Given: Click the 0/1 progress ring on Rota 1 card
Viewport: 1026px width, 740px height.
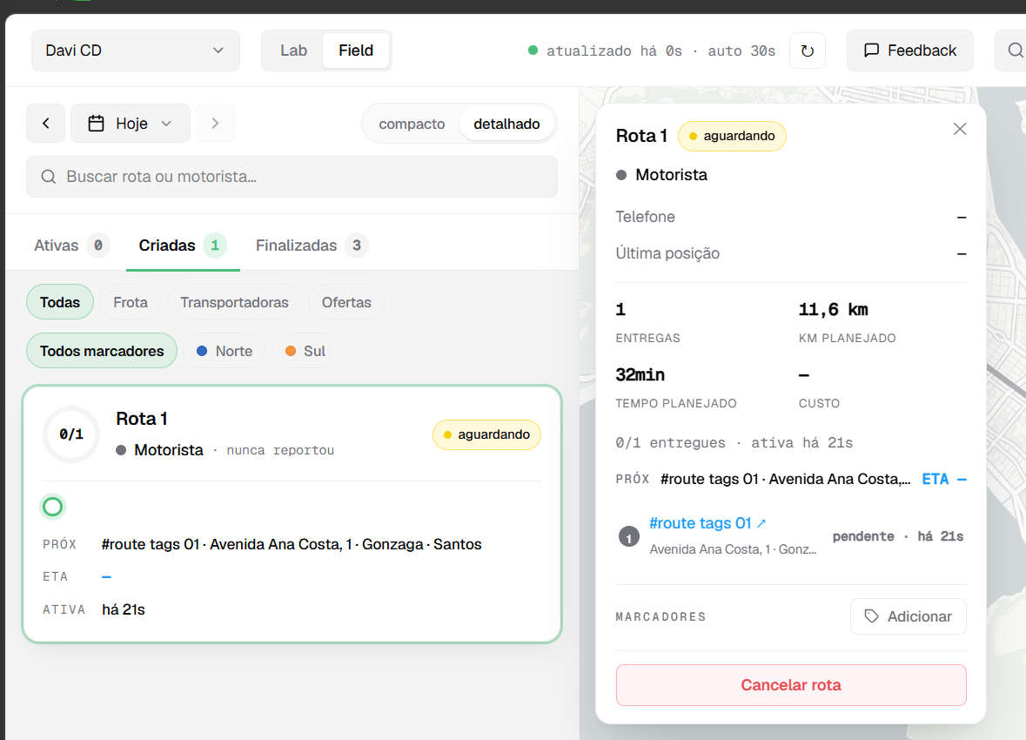Looking at the screenshot, I should (x=70, y=434).
